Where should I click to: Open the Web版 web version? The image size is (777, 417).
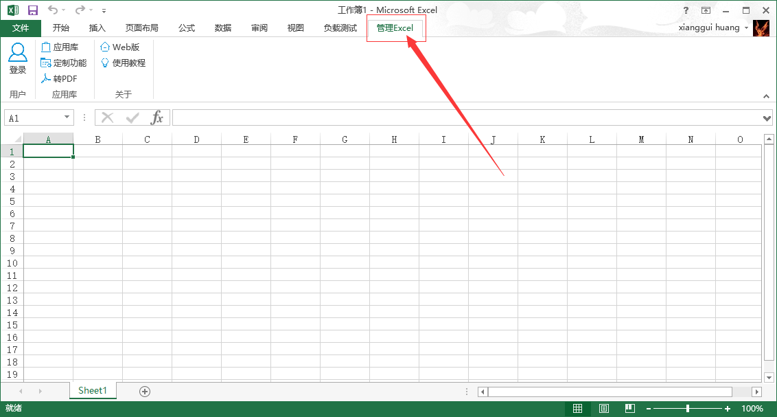(120, 47)
